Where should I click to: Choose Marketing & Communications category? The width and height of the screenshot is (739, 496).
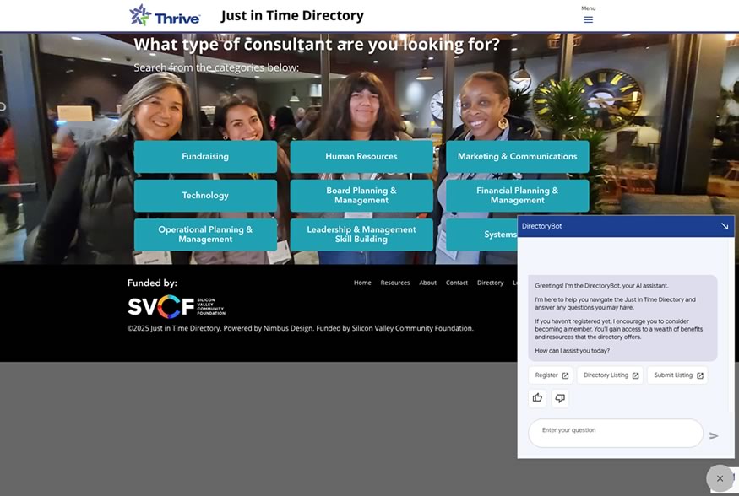pyautogui.click(x=518, y=157)
